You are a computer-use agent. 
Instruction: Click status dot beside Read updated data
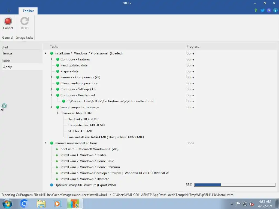58,65
